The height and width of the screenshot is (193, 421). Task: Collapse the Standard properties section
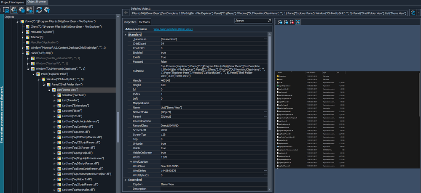coord(126,34)
